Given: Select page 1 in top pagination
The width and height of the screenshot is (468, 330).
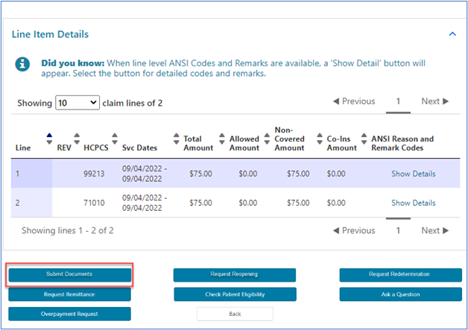Looking at the screenshot, I should click(398, 101).
